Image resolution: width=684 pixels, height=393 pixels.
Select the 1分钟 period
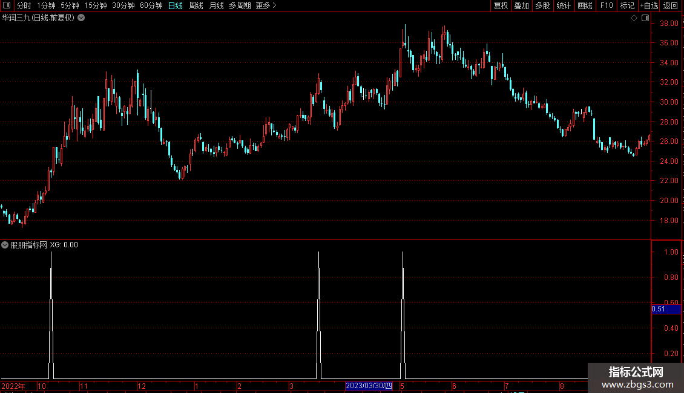coord(46,5)
